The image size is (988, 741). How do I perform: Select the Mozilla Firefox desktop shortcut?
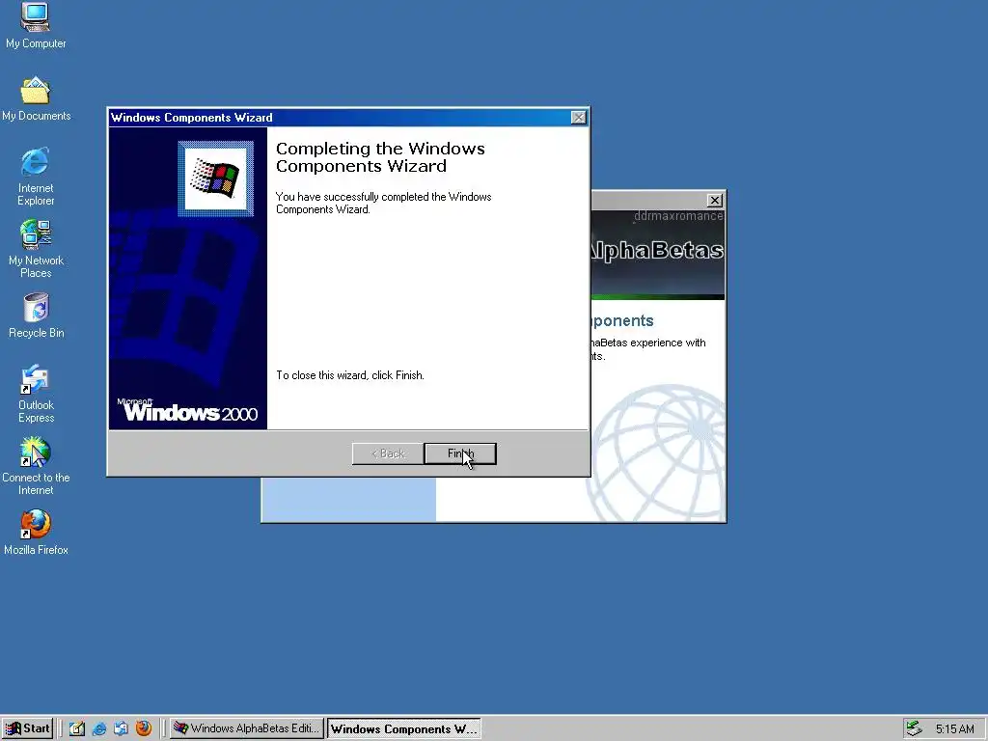(x=36, y=533)
